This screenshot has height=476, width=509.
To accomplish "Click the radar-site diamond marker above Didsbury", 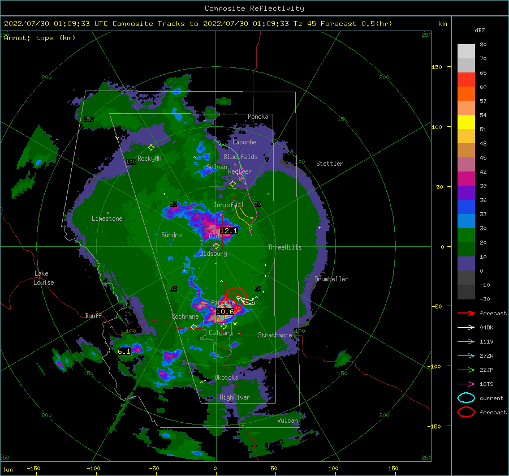I will [x=216, y=246].
